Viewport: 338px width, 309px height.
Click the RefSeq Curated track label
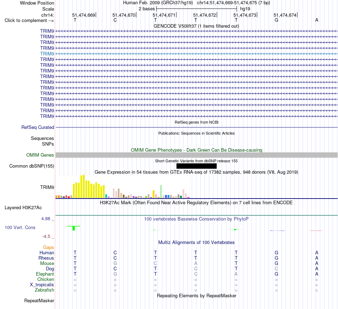(x=37, y=128)
